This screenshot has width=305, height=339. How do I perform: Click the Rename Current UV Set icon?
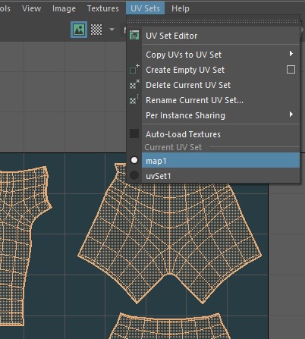[134, 100]
